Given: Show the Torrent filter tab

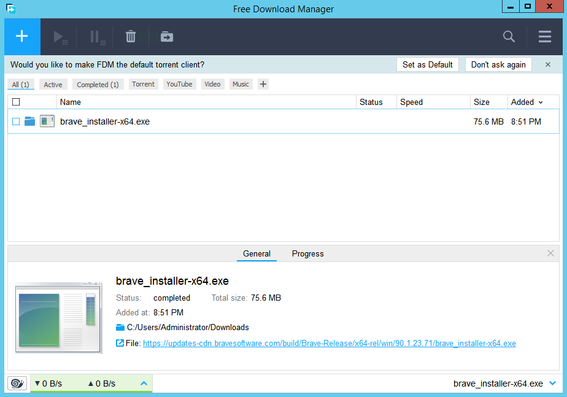Looking at the screenshot, I should (143, 84).
